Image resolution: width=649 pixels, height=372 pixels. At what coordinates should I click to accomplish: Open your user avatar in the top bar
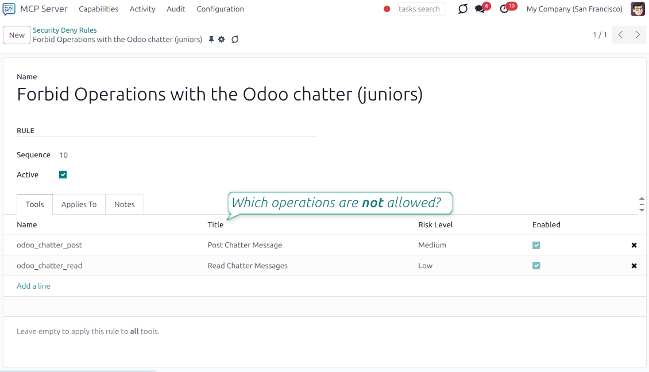pos(638,9)
